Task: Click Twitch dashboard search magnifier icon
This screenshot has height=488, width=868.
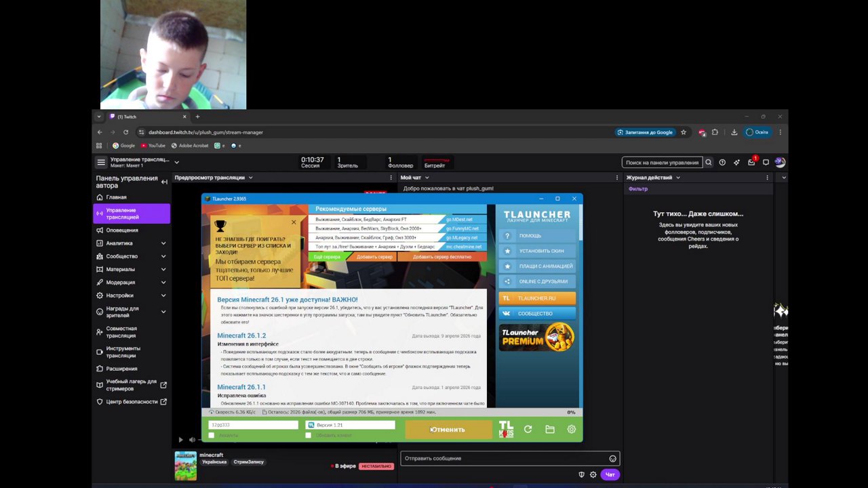Action: click(709, 163)
